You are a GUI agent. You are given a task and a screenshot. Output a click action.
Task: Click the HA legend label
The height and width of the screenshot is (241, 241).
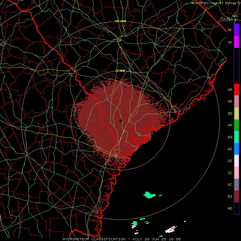230,90
